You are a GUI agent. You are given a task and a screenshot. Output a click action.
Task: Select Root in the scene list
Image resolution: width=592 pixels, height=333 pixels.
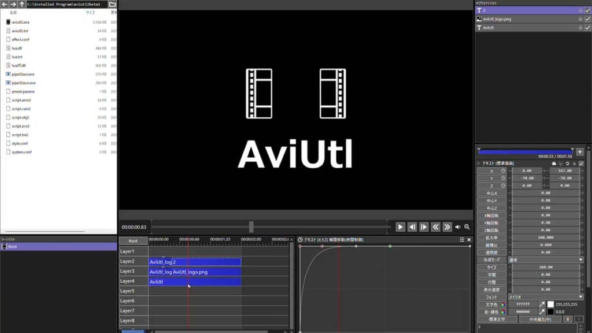tap(58, 246)
